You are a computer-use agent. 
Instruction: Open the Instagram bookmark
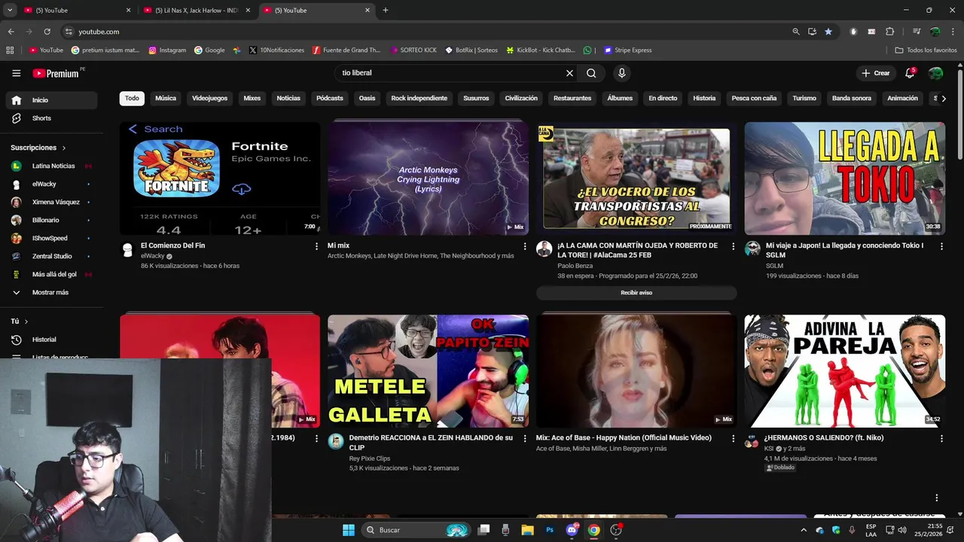pyautogui.click(x=167, y=50)
